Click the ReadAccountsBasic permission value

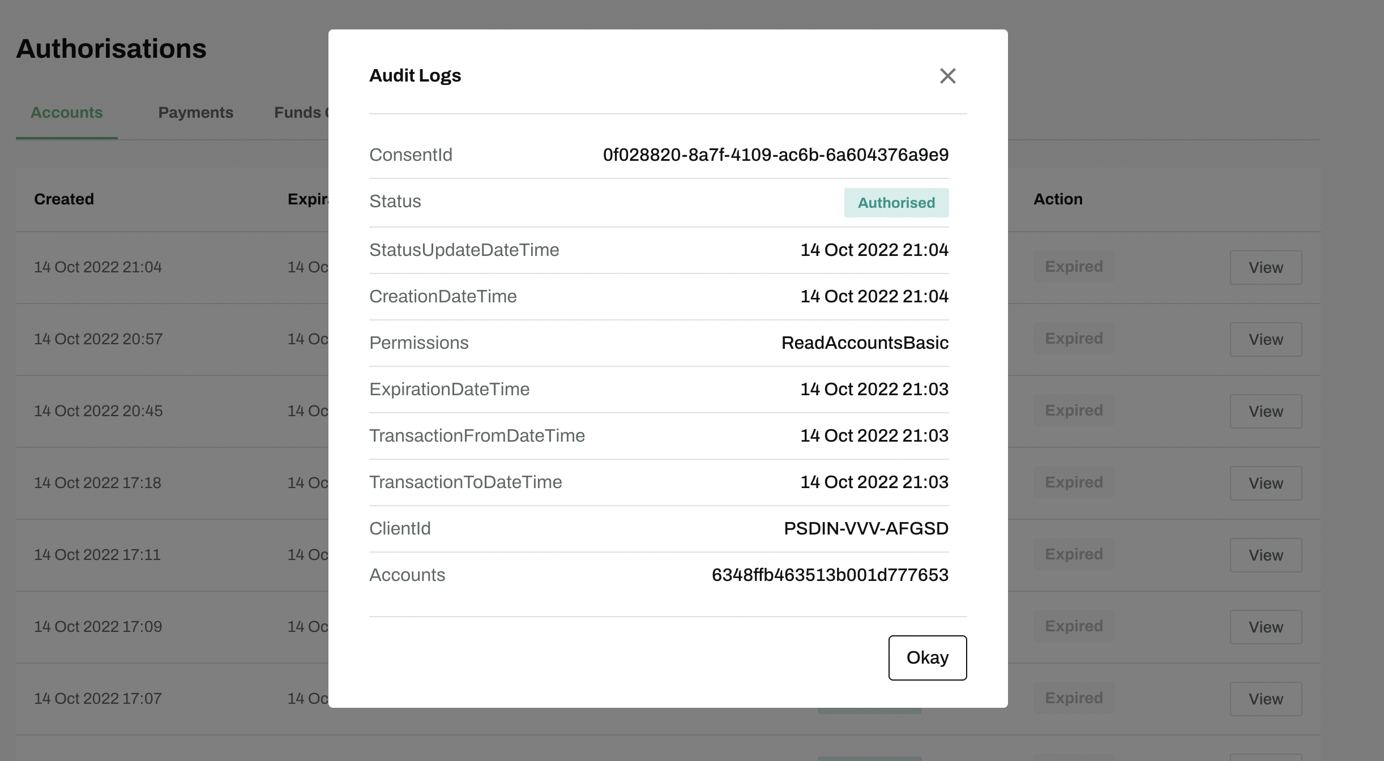click(865, 343)
